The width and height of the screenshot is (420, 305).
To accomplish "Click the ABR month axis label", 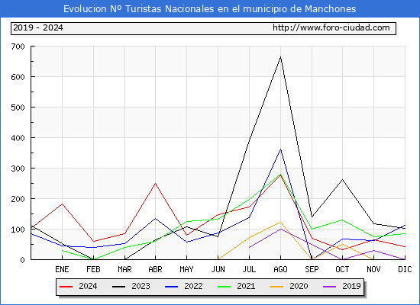I will click(155, 269).
